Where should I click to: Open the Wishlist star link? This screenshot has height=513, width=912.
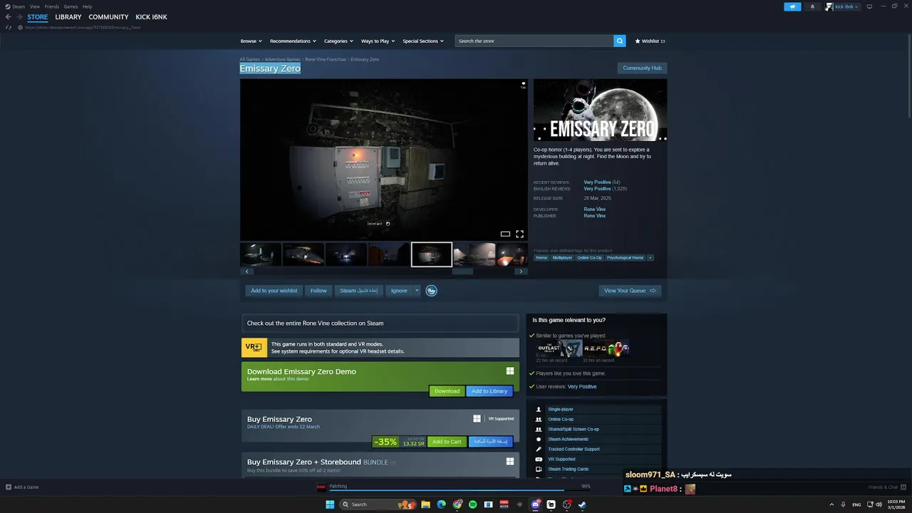tap(650, 41)
